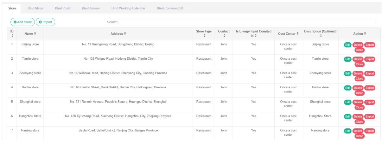This screenshot has height=142, width=382.
Task: Focus the store Search field
Action: (x=240, y=22)
